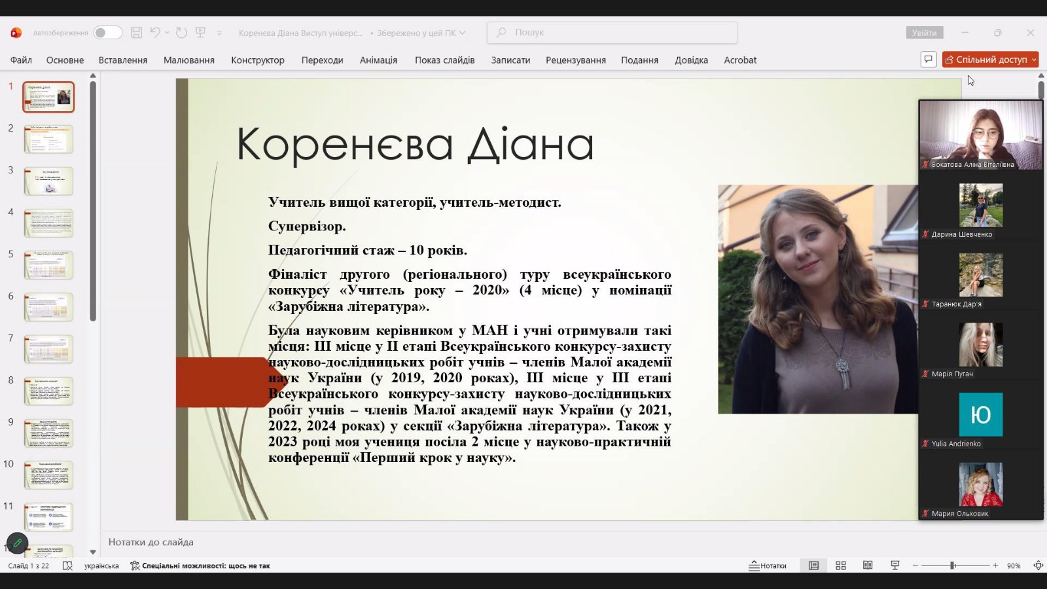Click the Undo arrow icon
The image size is (1047, 589).
(155, 33)
